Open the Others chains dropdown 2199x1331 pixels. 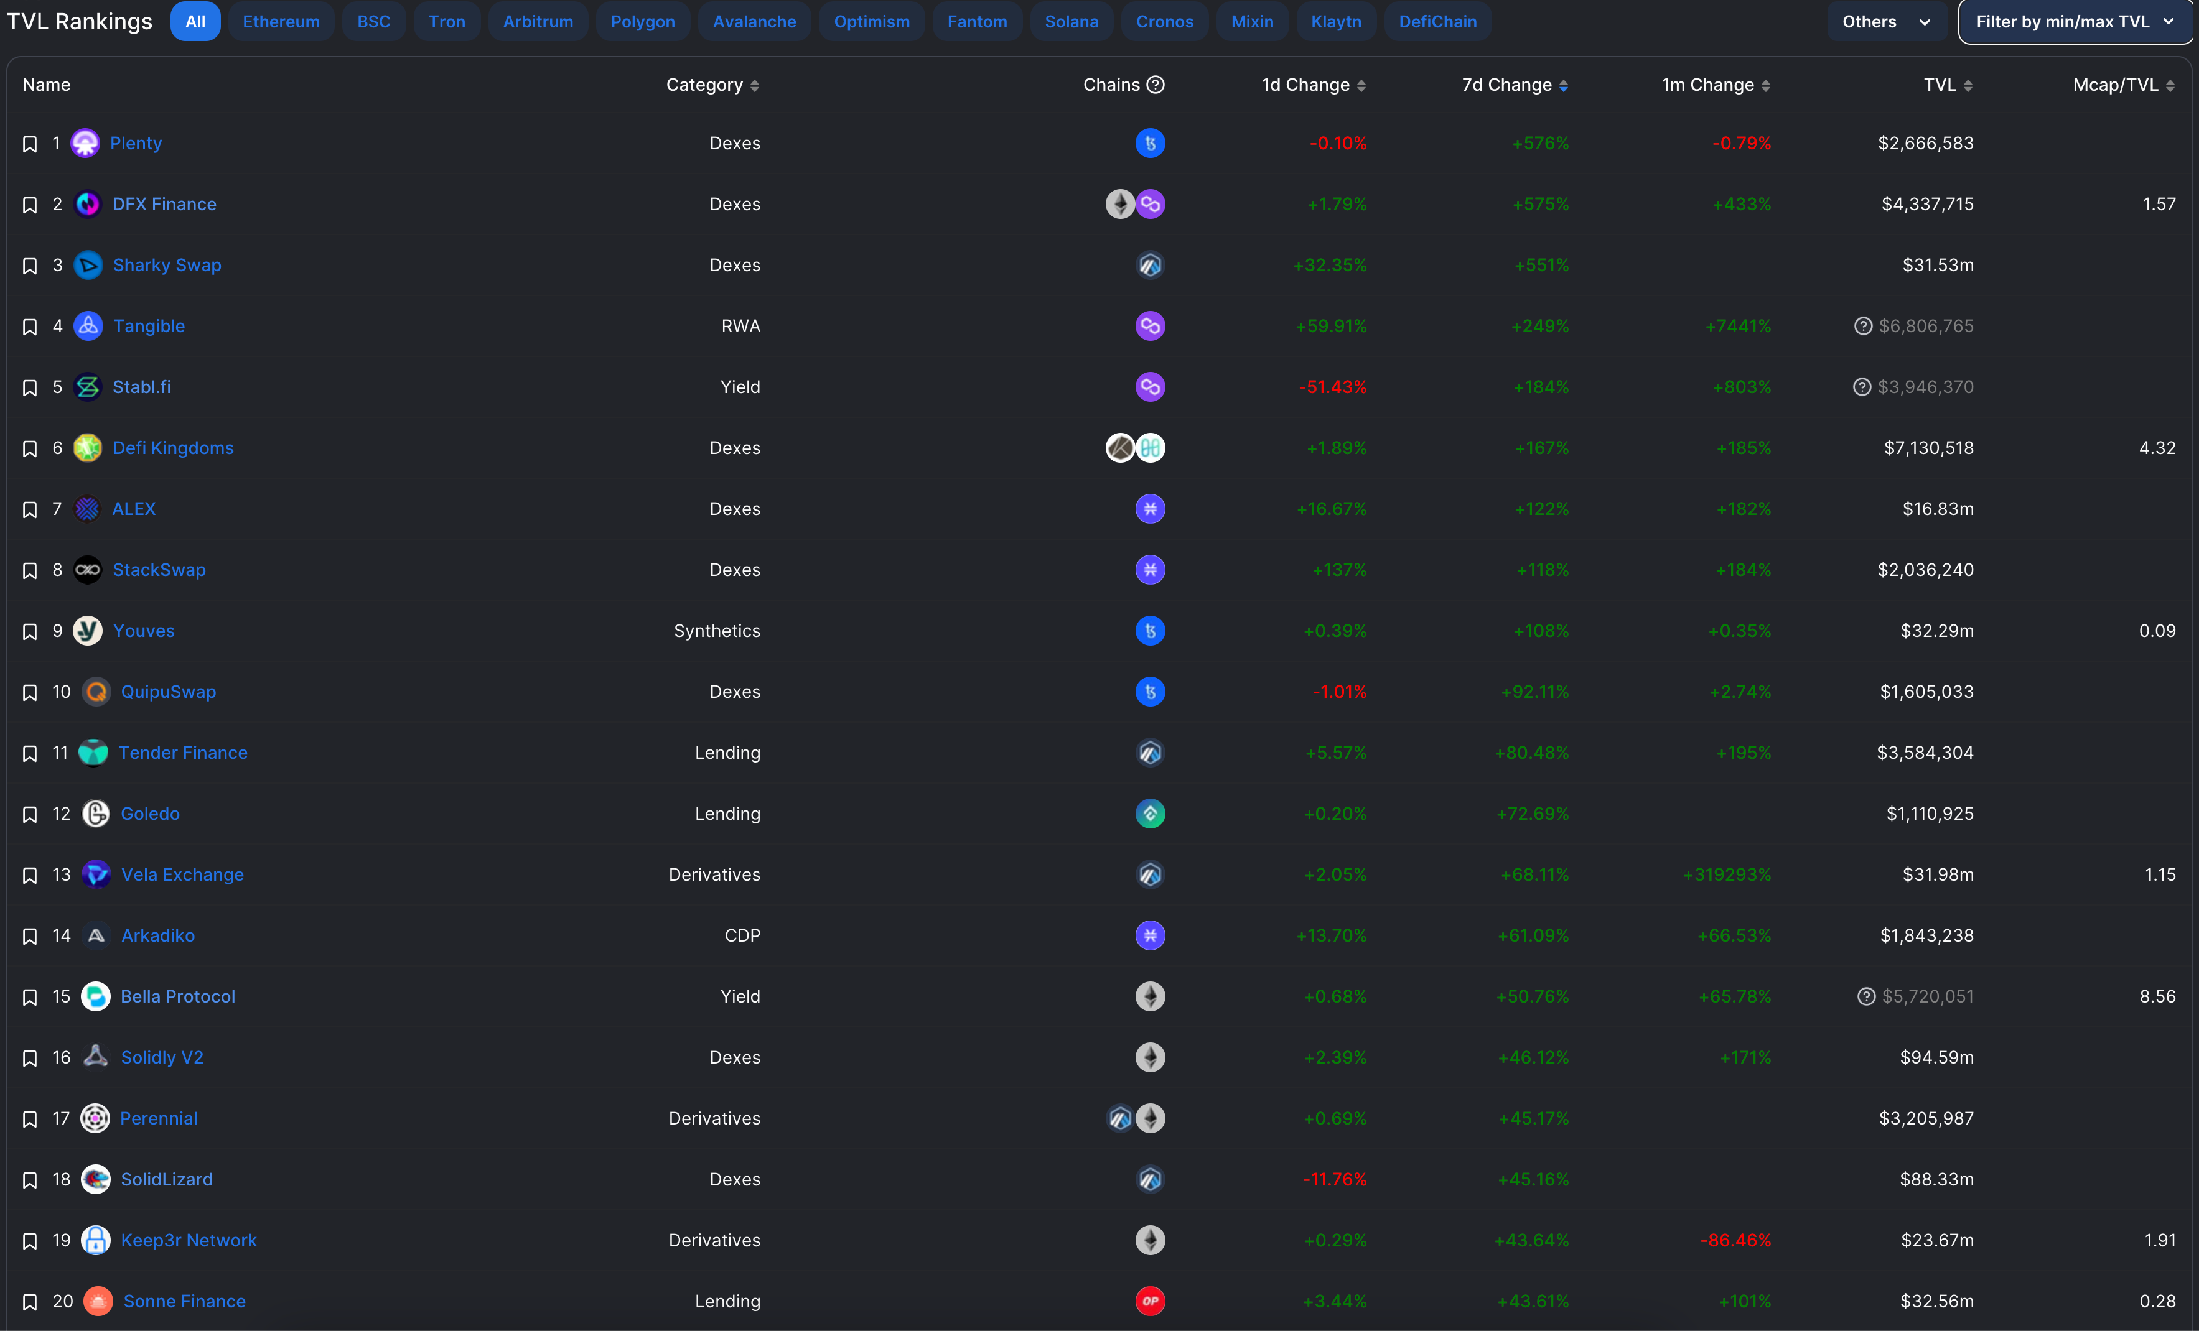tap(1886, 21)
